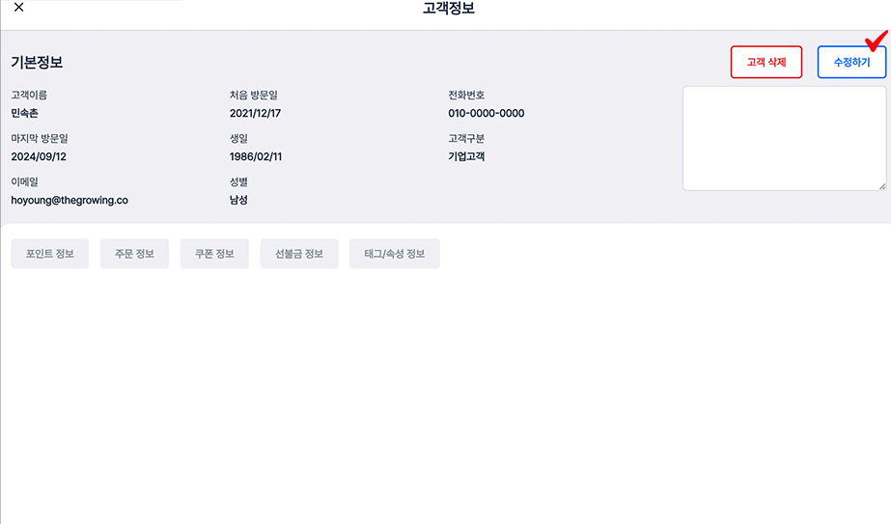Click inside the empty memo text area
Viewport: 891px width, 524px height.
click(783, 138)
